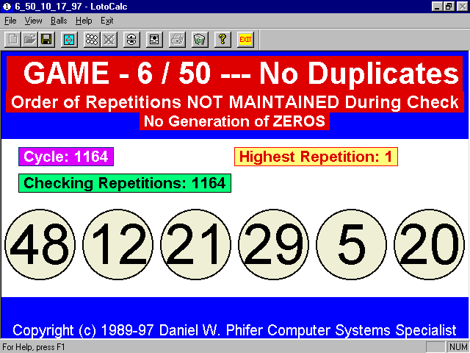Image resolution: width=470 pixels, height=353 pixels.
Task: Click the Print toolbar icon
Action: [x=177, y=39]
